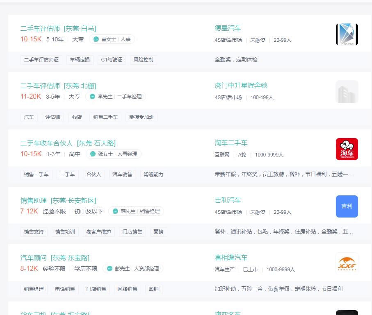Click the 风险控制 tag
The height and width of the screenshot is (315, 372).
point(144,60)
